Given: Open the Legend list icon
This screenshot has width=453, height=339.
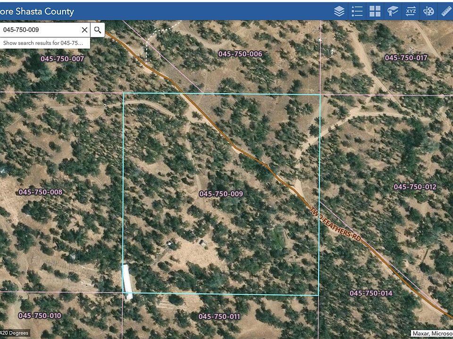Looking at the screenshot, I should (x=357, y=11).
